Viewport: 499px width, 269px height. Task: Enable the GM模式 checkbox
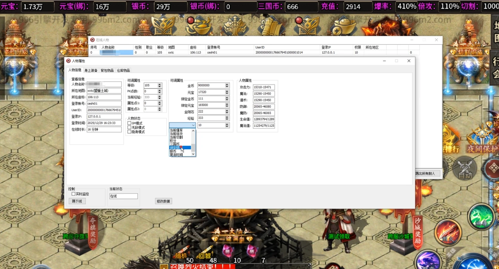(x=129, y=123)
